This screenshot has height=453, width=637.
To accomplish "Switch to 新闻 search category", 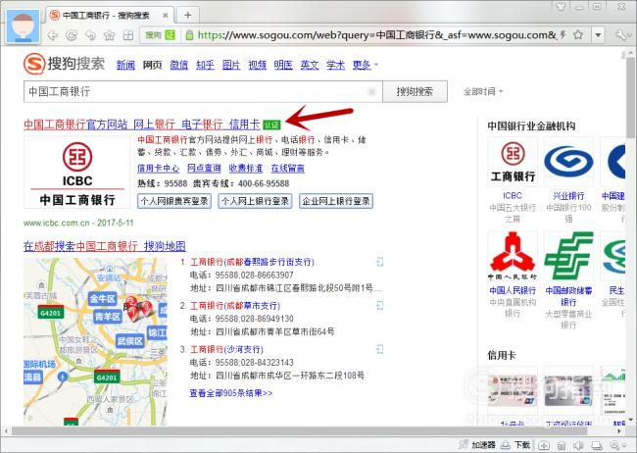I will [125, 65].
